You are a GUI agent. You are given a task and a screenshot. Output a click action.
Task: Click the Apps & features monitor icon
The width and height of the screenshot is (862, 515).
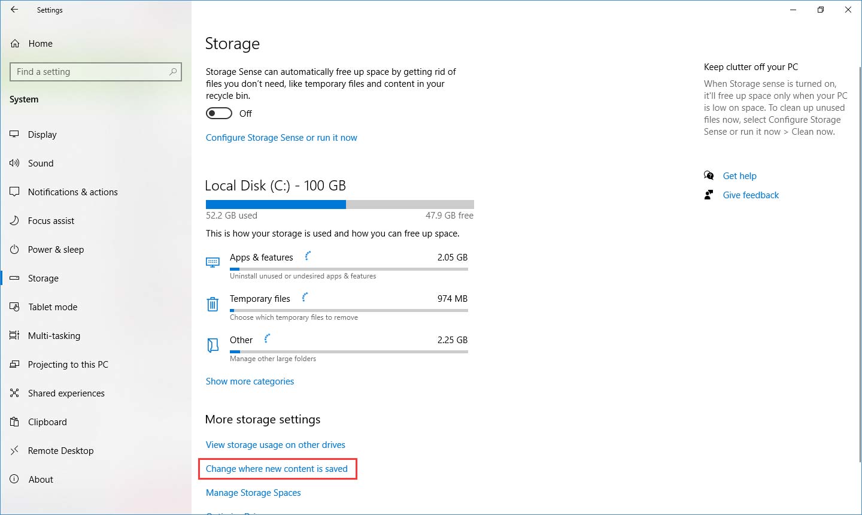coord(213,262)
